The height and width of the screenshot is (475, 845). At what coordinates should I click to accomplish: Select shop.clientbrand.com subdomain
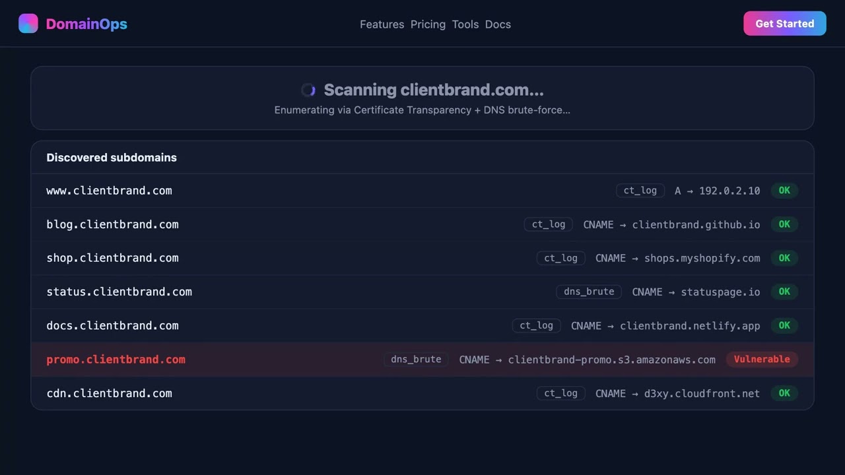coord(112,258)
